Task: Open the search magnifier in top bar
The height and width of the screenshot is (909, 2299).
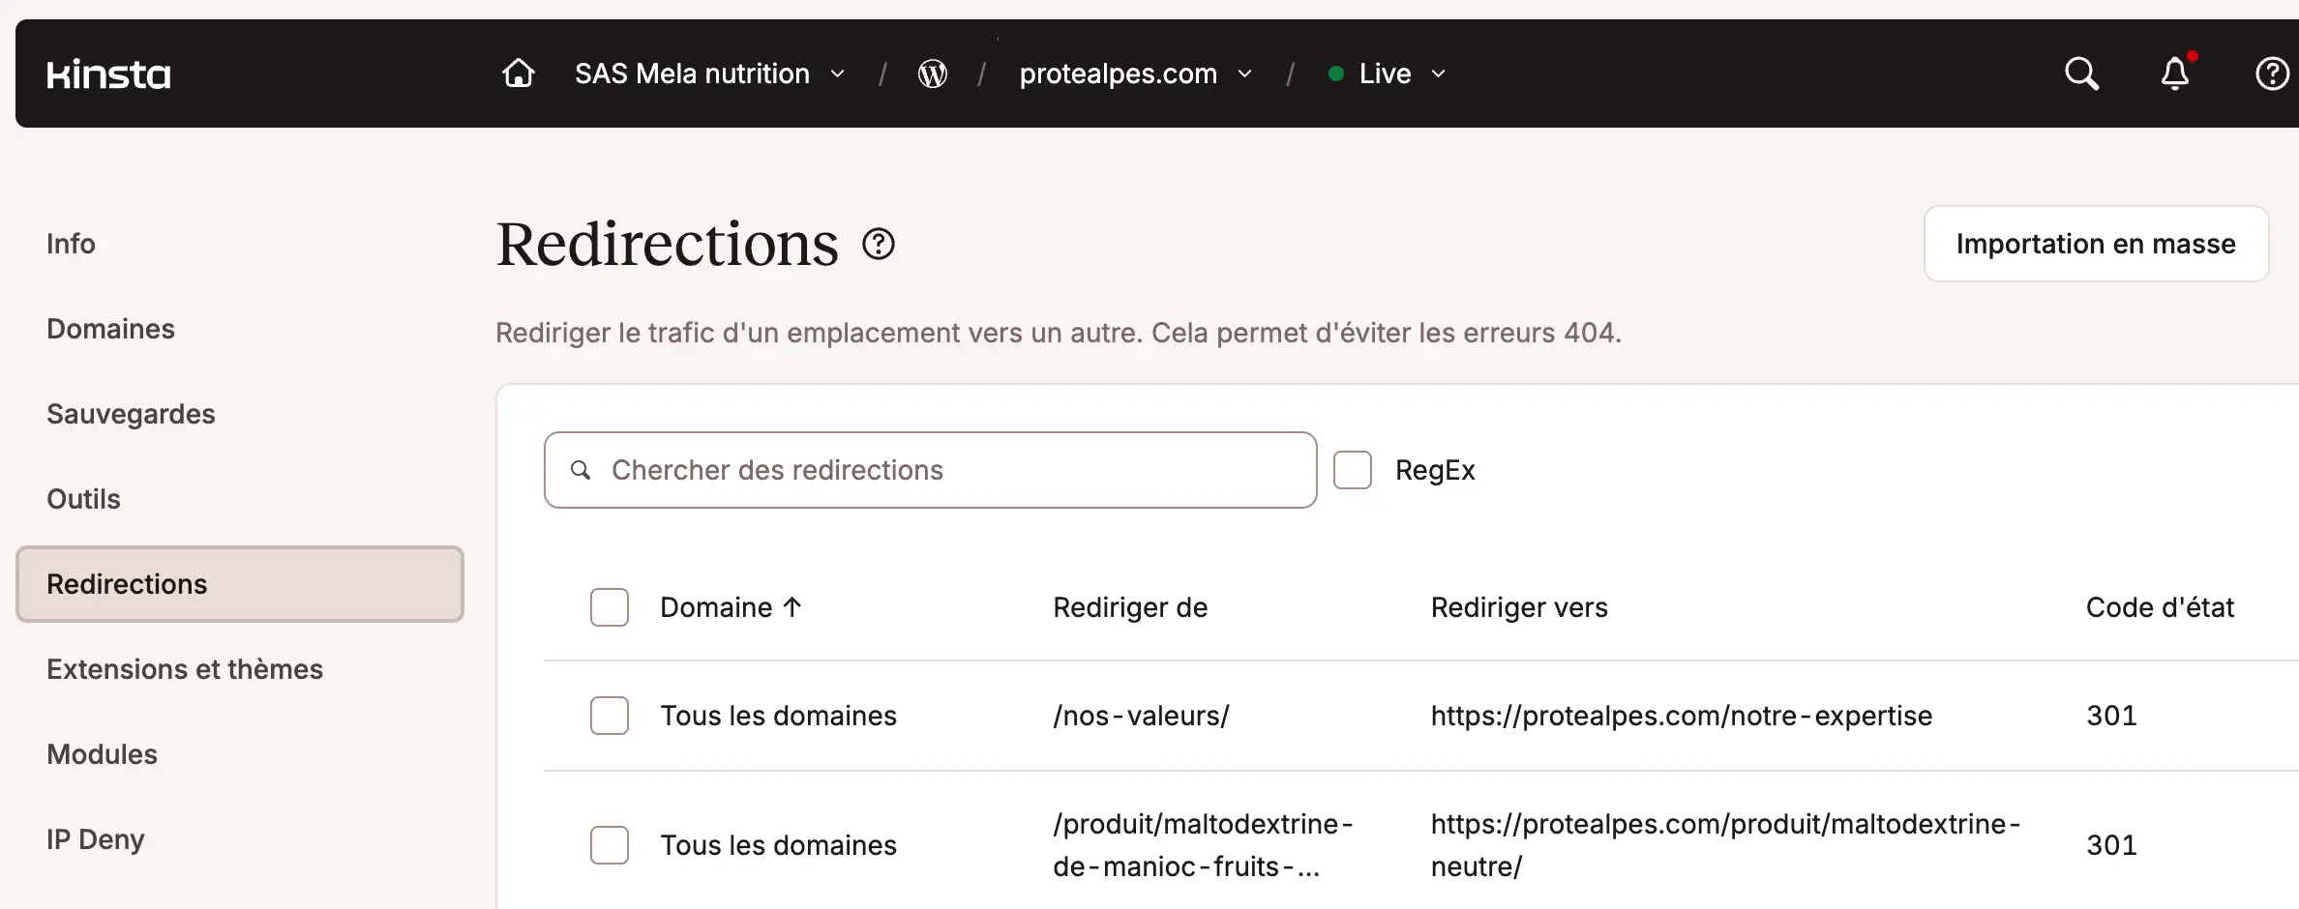Action: pos(2081,73)
